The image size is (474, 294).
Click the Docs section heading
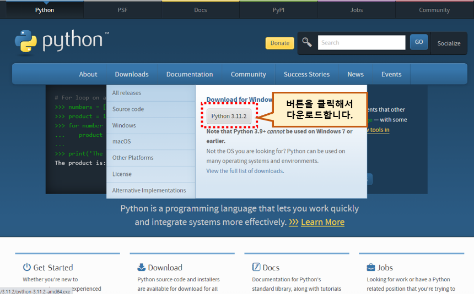[271, 268]
